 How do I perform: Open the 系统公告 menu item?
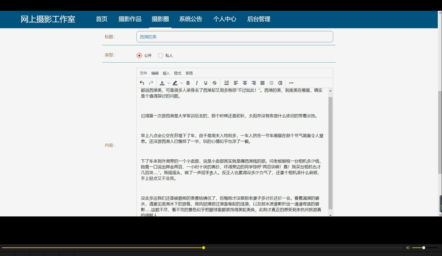click(x=191, y=19)
